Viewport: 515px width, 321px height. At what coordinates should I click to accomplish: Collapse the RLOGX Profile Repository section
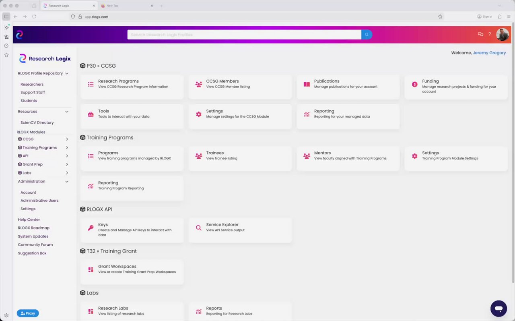[x=67, y=73]
